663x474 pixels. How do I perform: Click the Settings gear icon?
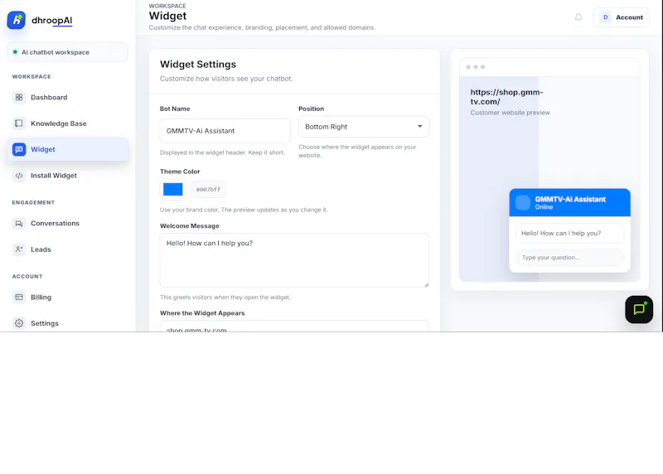coord(19,323)
